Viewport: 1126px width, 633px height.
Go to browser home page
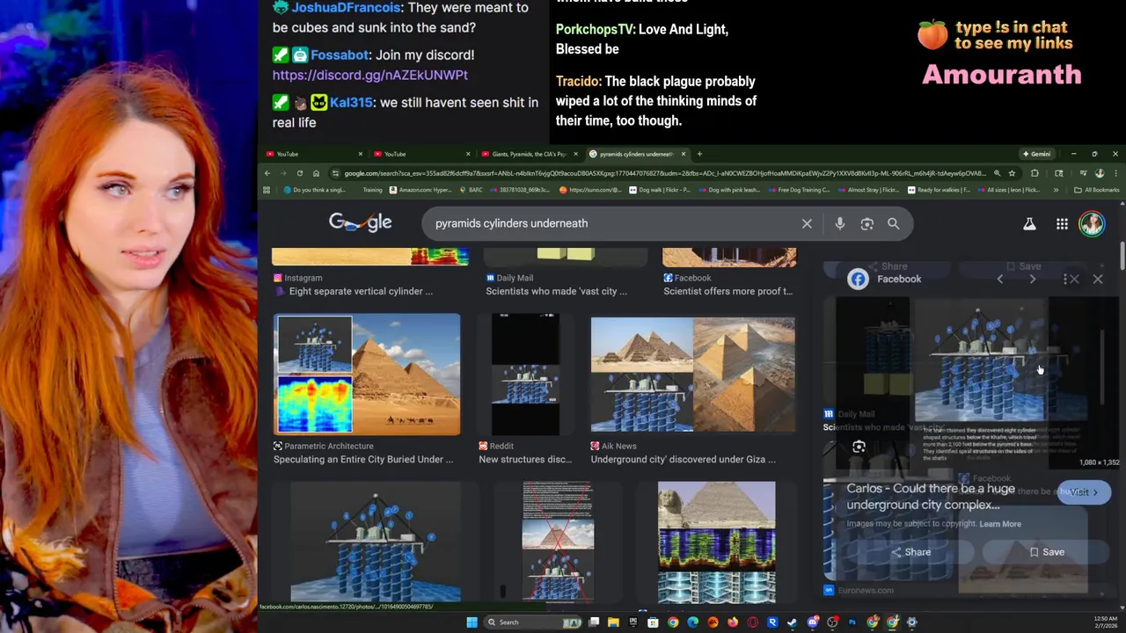click(x=316, y=173)
